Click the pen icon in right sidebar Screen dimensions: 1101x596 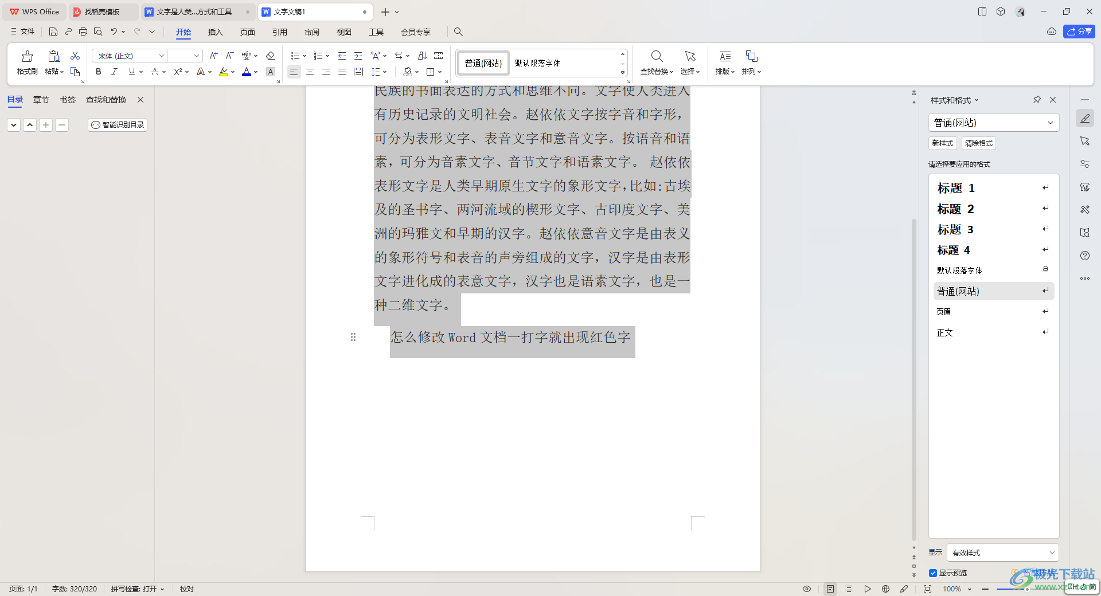coord(1085,118)
